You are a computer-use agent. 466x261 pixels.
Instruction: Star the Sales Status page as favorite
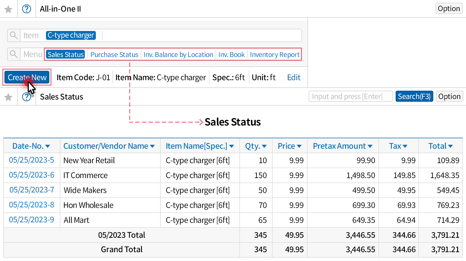click(x=8, y=97)
